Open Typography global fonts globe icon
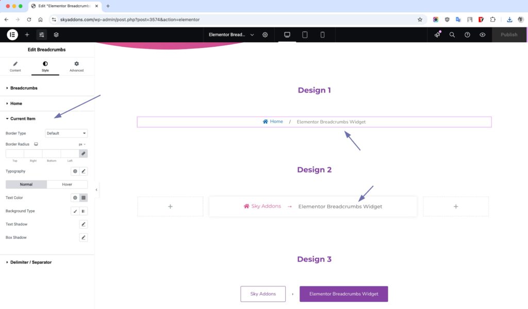Image resolution: width=528 pixels, height=309 pixels. tap(75, 171)
